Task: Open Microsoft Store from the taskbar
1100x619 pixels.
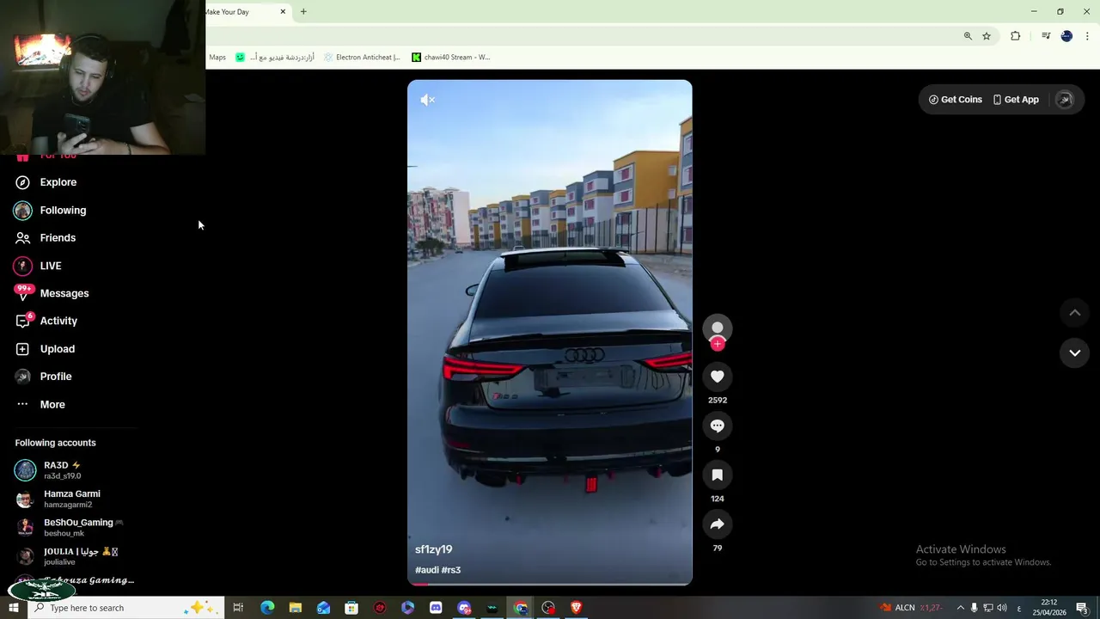Action: 351,608
